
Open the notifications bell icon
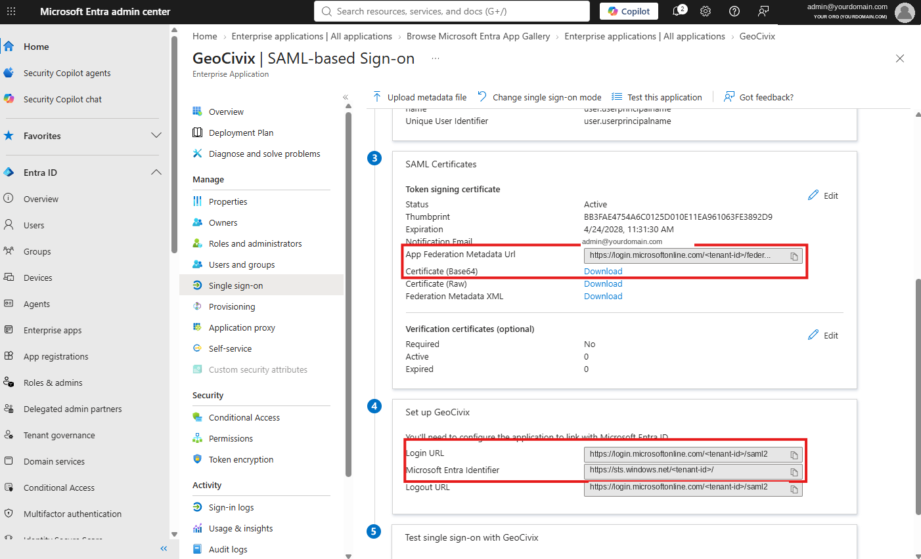click(x=679, y=11)
